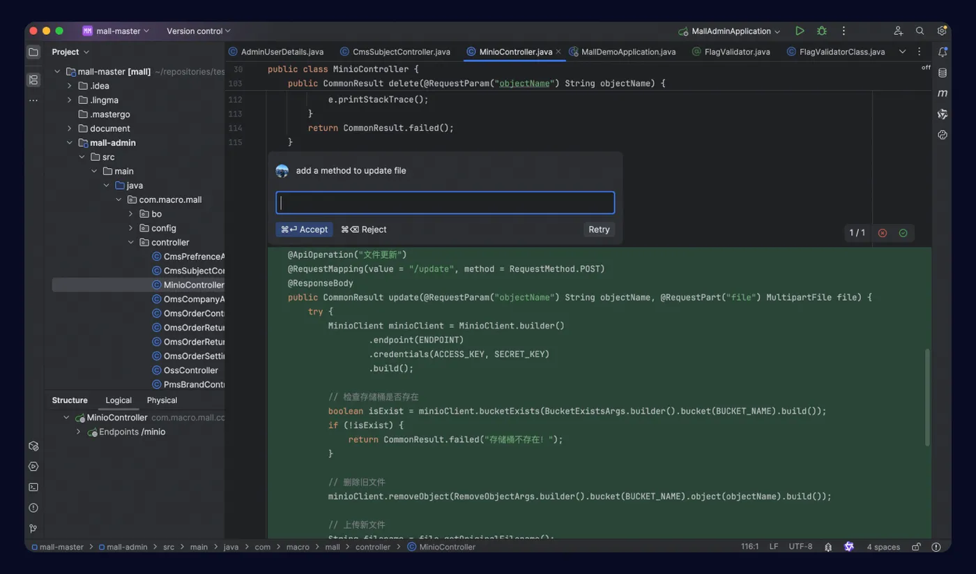Viewport: 976px width, 574px height.
Task: Open the Notifications bell icon
Action: click(x=943, y=52)
